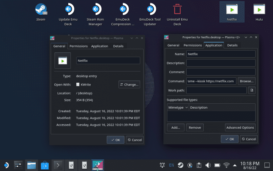Open the General tab in left window
The image size is (273, 171).
pos(59,46)
